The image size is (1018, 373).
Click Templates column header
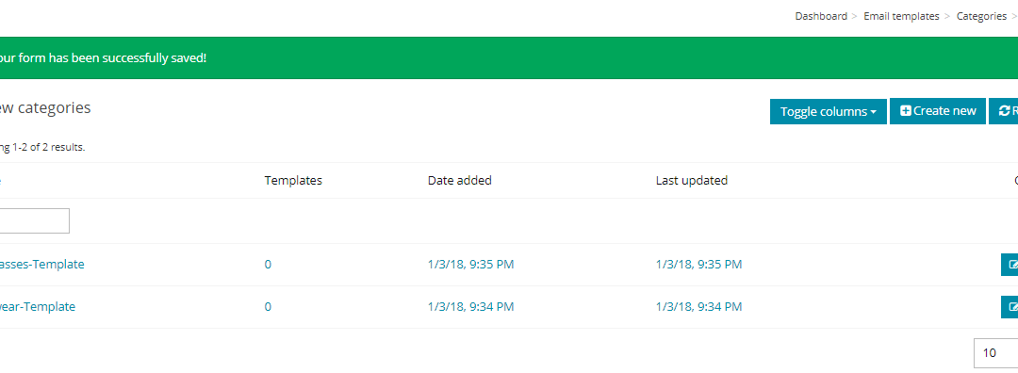(293, 180)
